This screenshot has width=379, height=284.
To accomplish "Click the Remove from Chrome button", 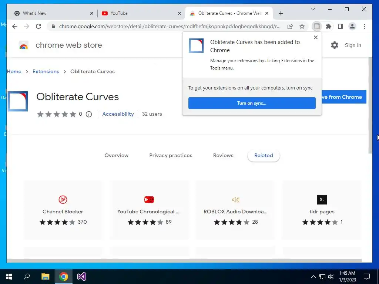I will (x=344, y=97).
